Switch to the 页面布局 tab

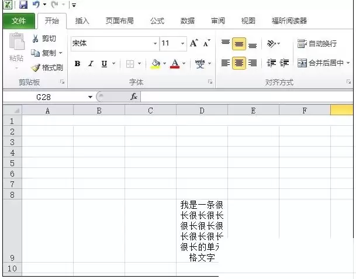pos(120,21)
